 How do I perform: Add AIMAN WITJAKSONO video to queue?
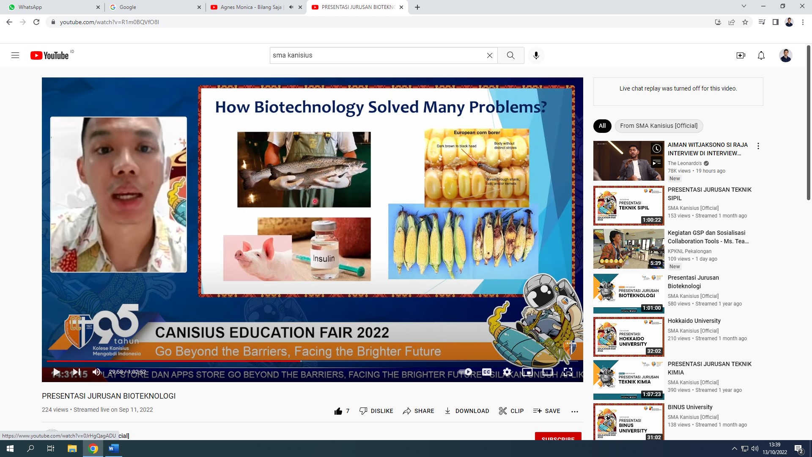tap(656, 162)
